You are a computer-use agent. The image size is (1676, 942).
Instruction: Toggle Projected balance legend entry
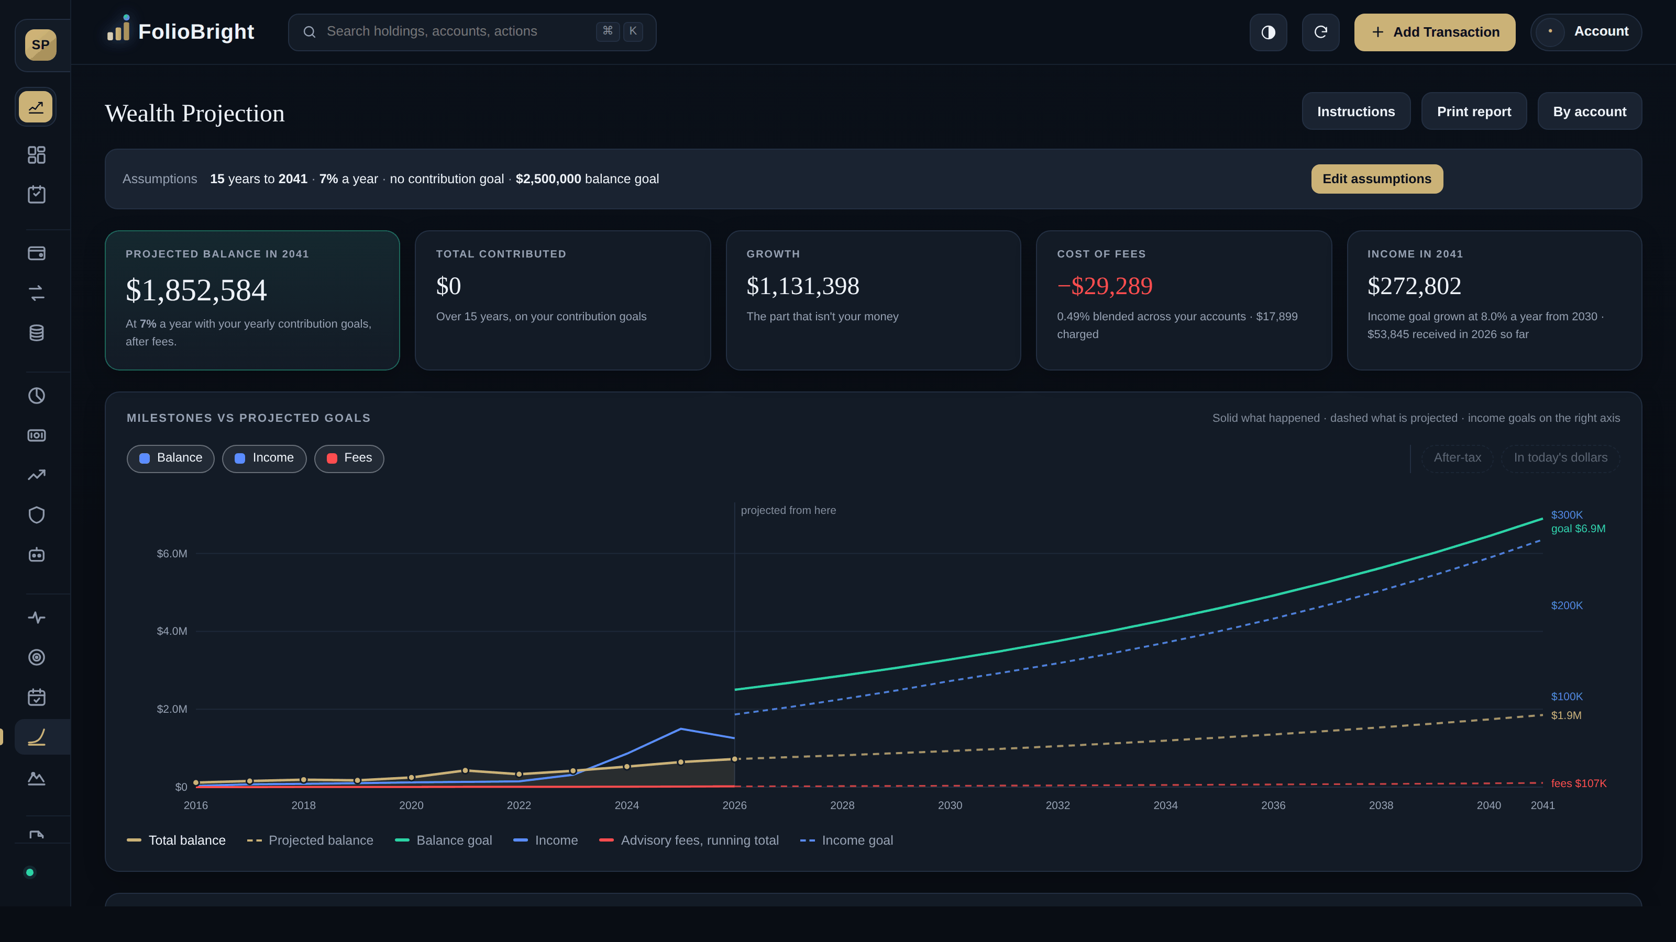pos(311,840)
